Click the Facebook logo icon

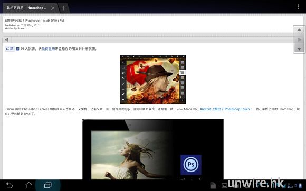coord(17,49)
